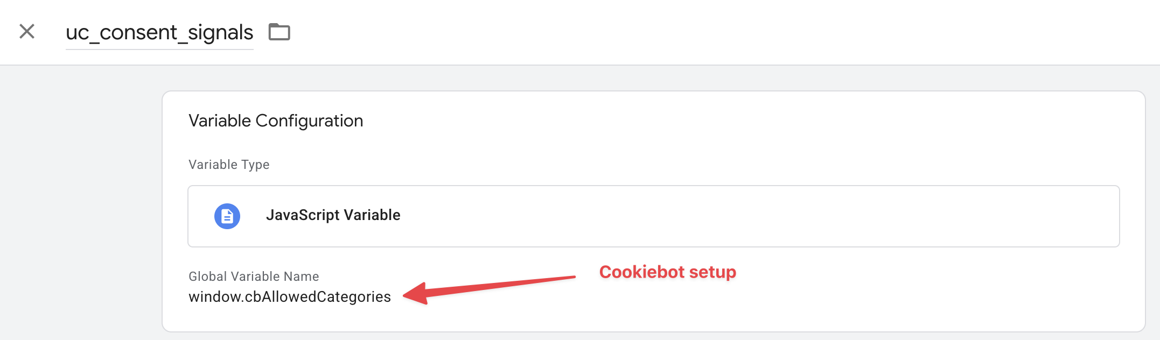Click the word JavaScript in the type box
Screen dimensions: 1160x340
303,215
